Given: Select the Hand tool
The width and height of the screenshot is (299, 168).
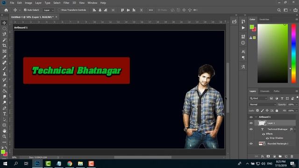Looking at the screenshot, I should (x=4, y=131).
